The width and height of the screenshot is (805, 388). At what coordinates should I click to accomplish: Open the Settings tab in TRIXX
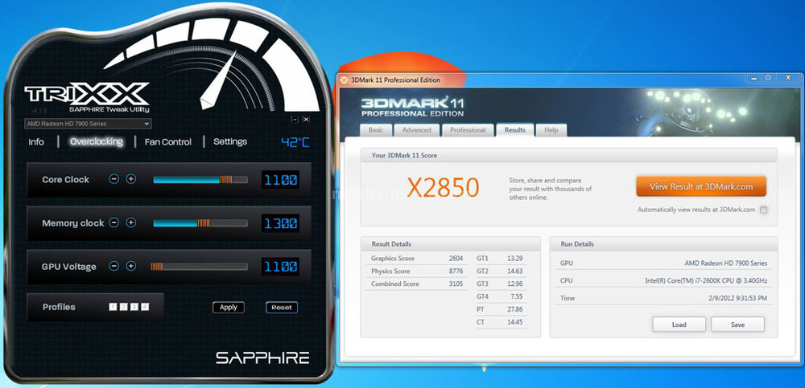(230, 142)
